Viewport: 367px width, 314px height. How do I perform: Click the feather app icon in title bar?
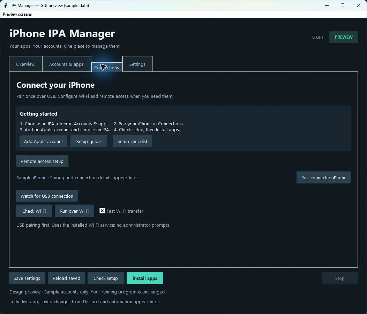coord(6,5)
